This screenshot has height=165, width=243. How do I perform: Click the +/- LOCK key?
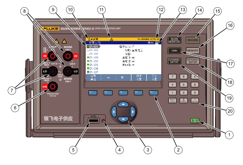pyautogui.click(x=173, y=101)
